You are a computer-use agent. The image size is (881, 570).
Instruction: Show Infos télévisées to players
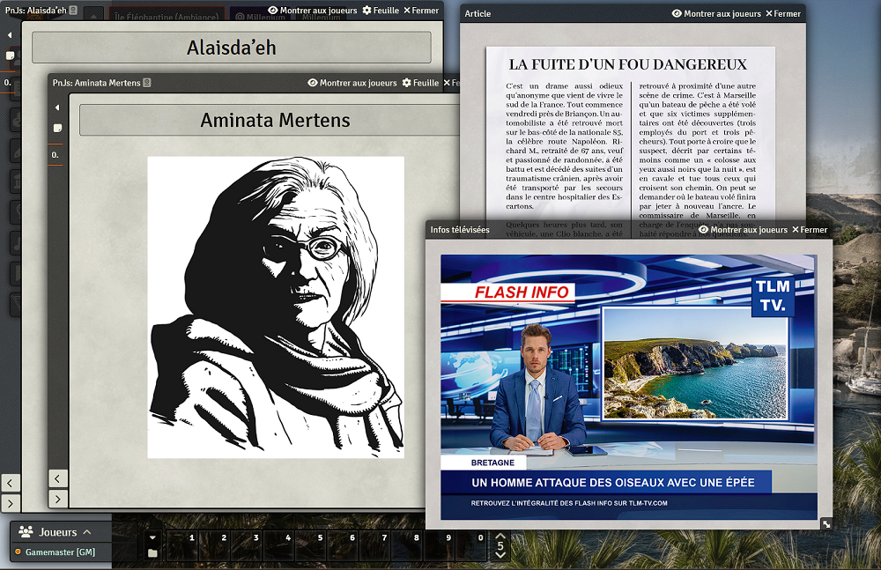[x=743, y=230]
